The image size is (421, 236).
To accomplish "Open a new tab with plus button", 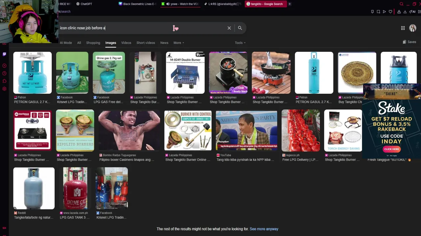I will [290, 4].
